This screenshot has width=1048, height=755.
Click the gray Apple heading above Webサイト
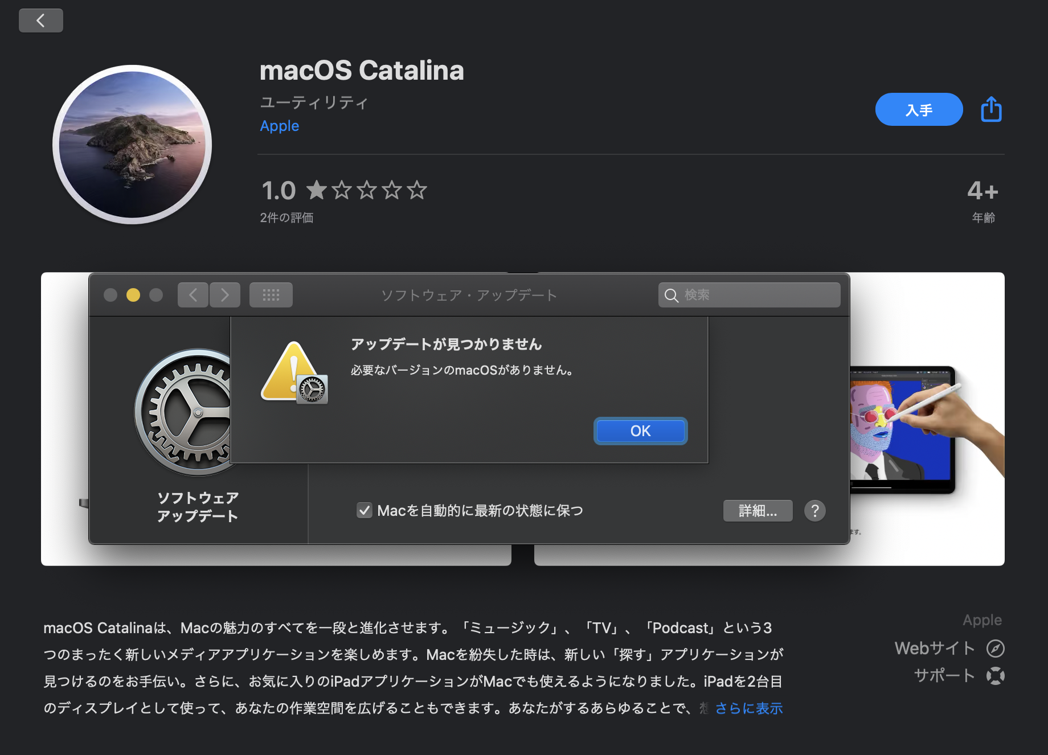983,620
